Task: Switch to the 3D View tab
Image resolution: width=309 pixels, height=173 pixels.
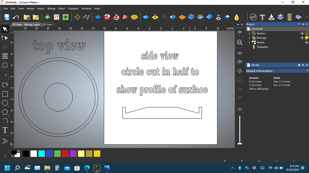Action: pos(47,24)
